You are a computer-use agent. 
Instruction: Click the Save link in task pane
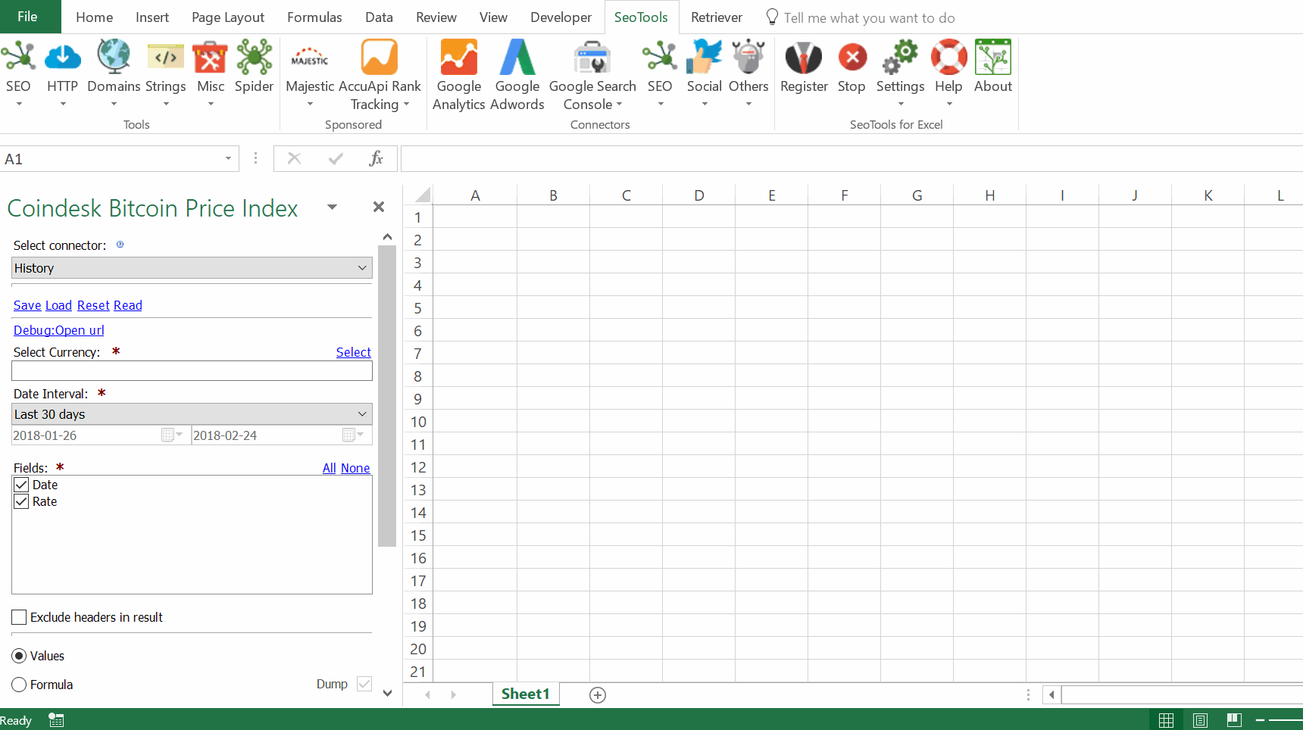[x=27, y=305]
